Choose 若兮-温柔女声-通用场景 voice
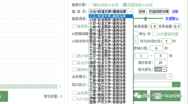Screen dimensions: 188x104 coord(111,30)
